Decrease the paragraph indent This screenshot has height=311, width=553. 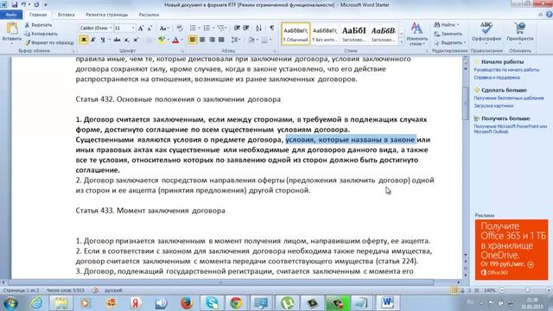[237, 28]
